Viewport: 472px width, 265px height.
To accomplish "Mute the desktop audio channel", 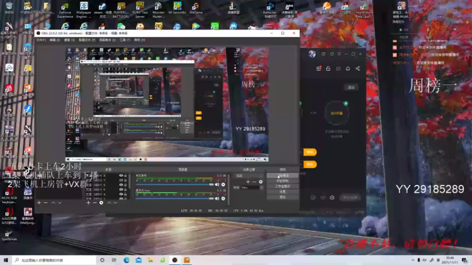I will click(x=217, y=184).
